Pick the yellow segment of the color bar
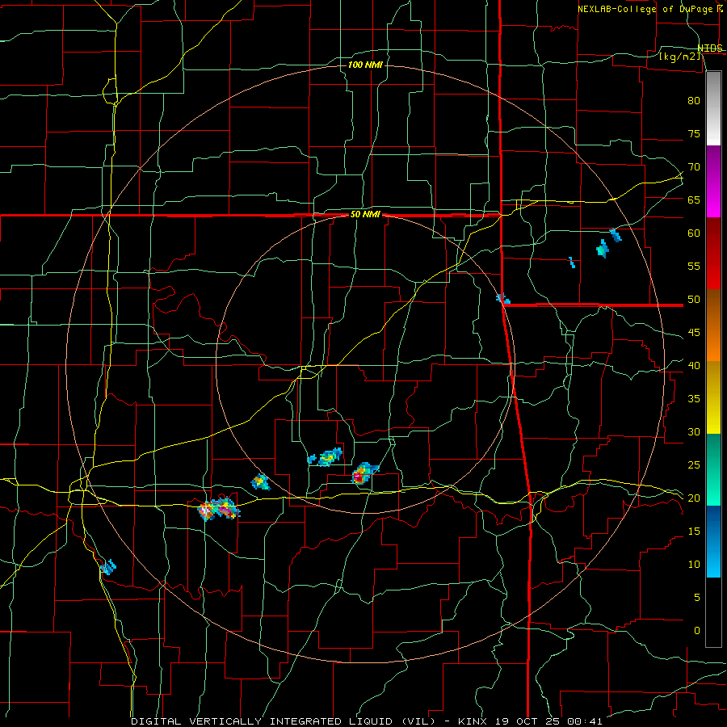Image resolution: width=727 pixels, height=727 pixels. pyautogui.click(x=713, y=397)
